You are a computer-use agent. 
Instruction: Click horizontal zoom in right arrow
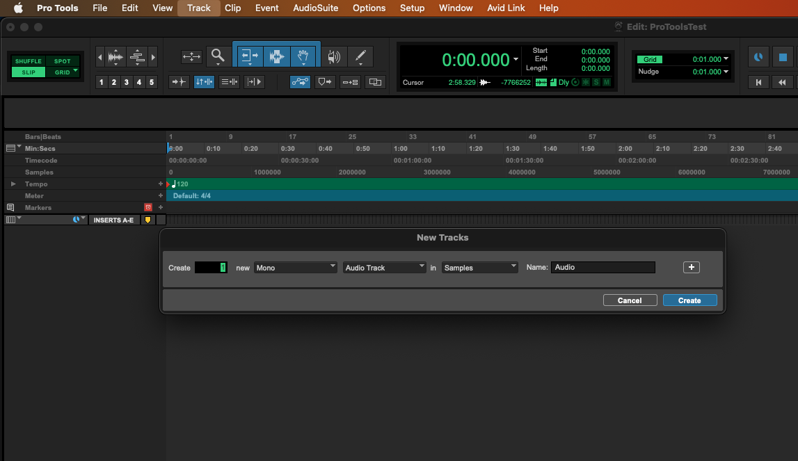153,57
